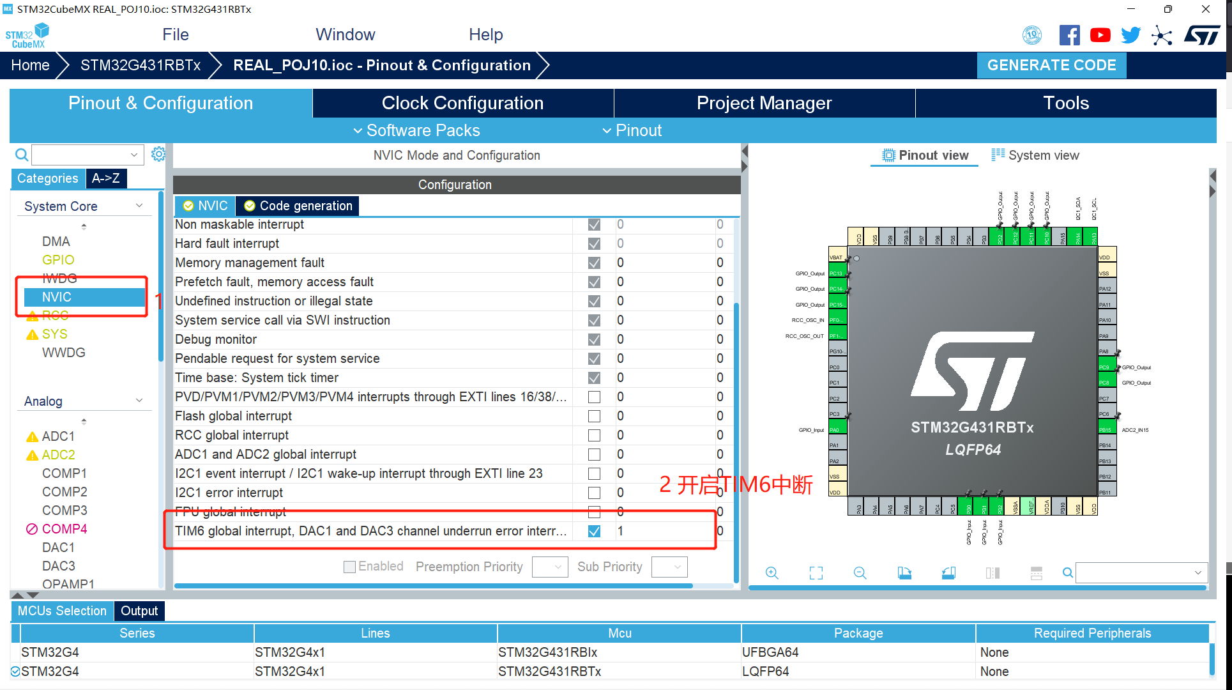Click the configuration horizontal scrollbar
The height and width of the screenshot is (690, 1232).
coord(433,585)
